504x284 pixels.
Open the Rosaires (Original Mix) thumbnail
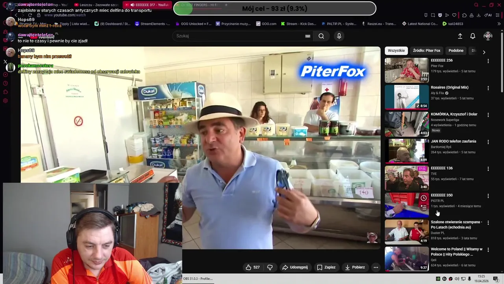coord(407,97)
